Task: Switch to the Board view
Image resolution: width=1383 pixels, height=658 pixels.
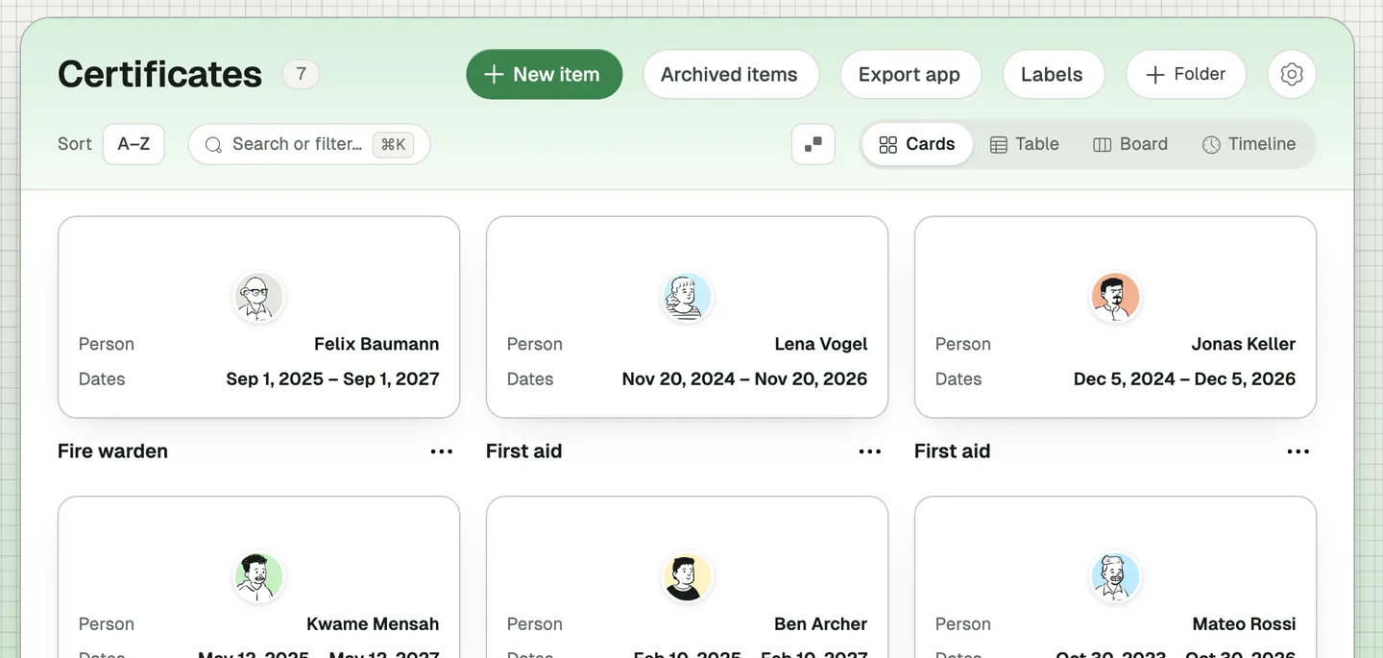Action: 1130,144
